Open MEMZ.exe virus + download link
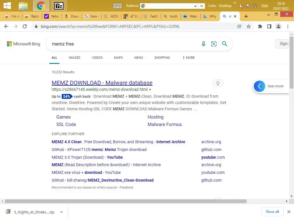Viewport: 294px width, 220px height. coord(86,172)
